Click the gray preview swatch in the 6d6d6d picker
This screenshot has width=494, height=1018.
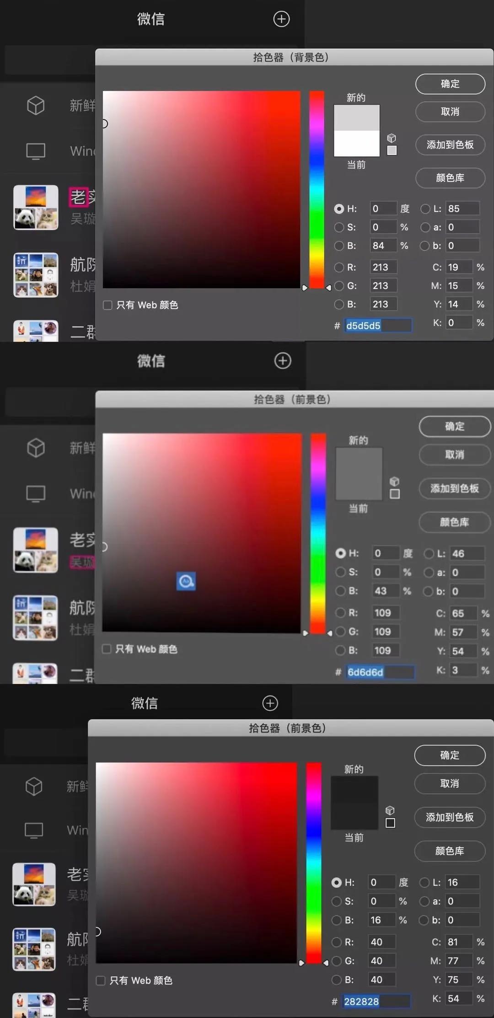tap(359, 474)
